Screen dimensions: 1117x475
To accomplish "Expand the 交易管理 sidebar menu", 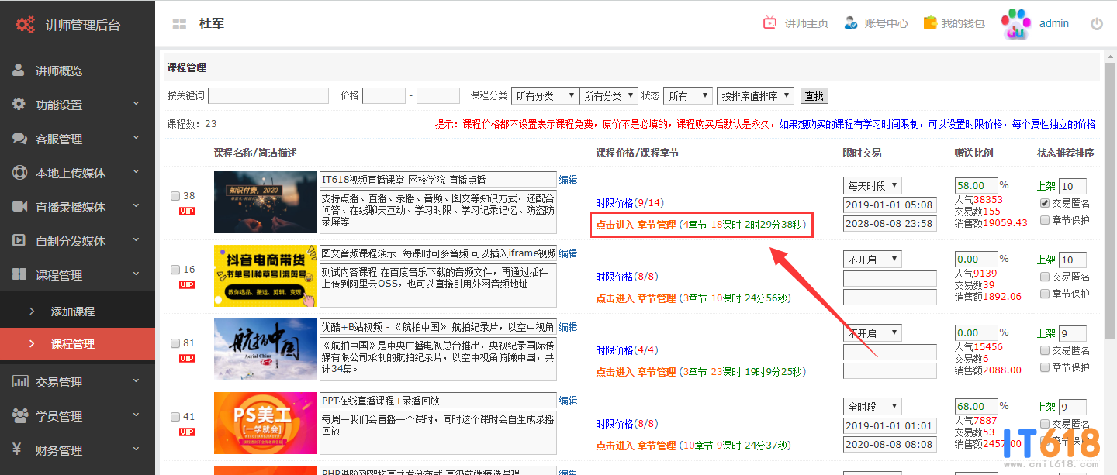I will (78, 382).
